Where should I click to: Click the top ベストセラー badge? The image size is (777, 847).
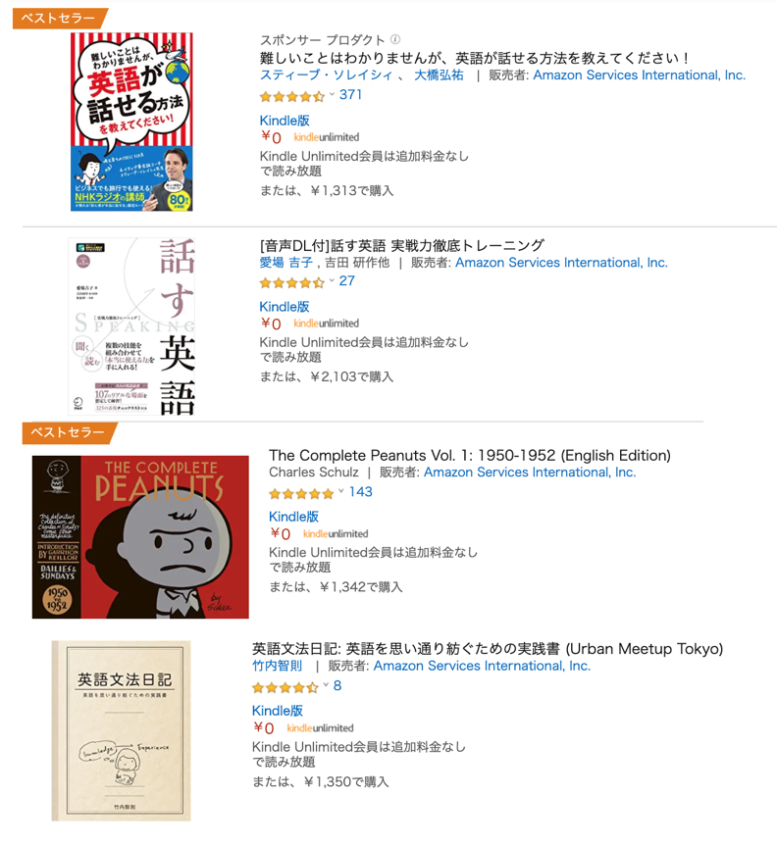pos(60,19)
